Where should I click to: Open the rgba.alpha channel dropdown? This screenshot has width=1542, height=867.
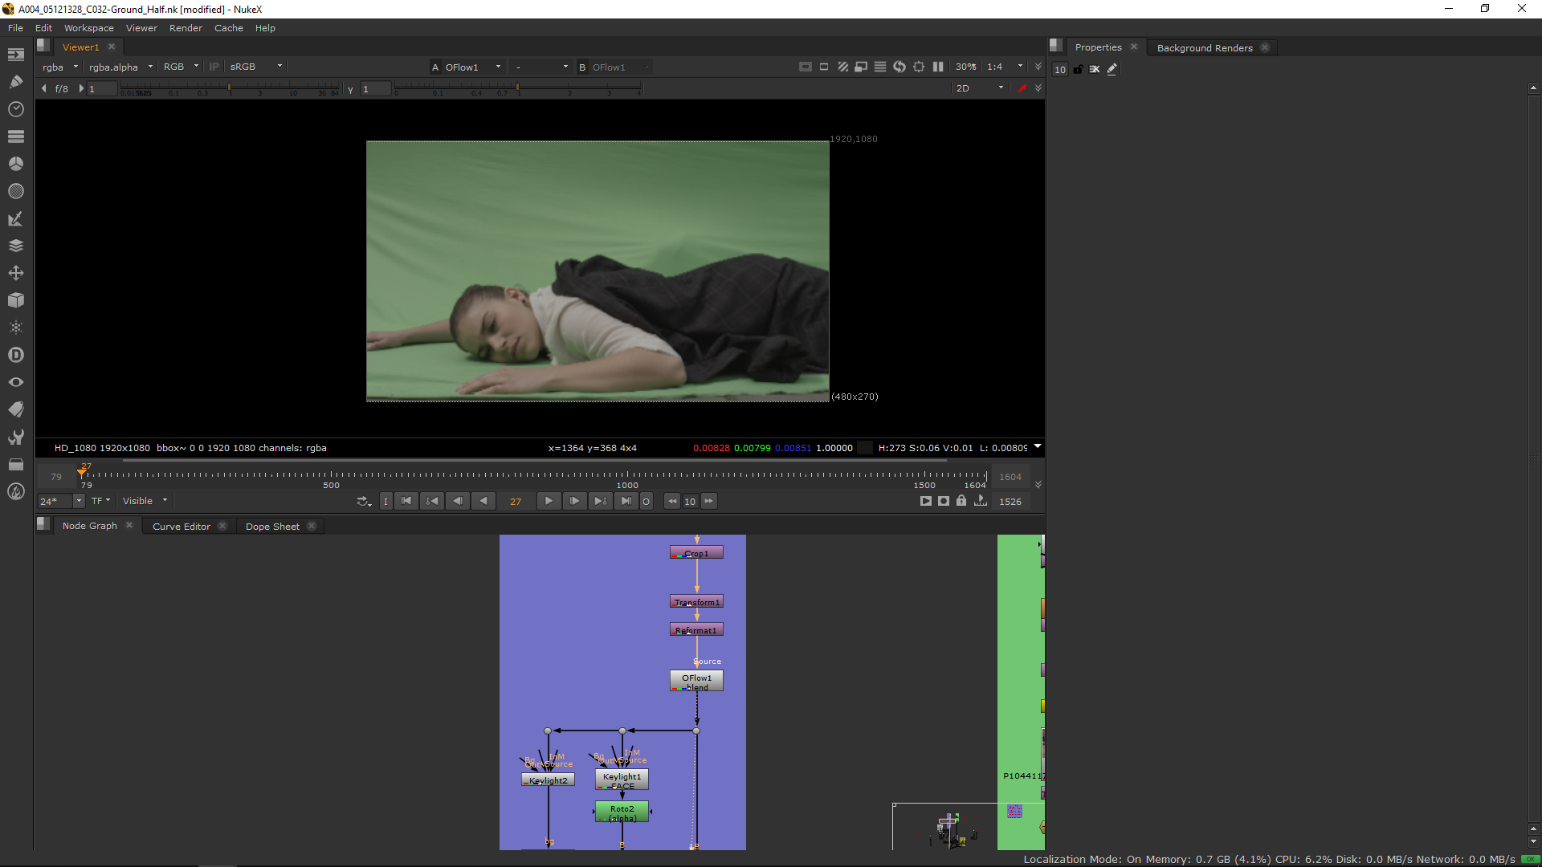pos(120,67)
